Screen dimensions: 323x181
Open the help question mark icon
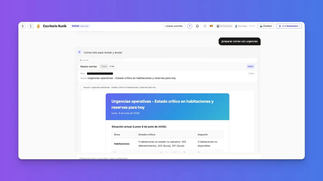190,26
